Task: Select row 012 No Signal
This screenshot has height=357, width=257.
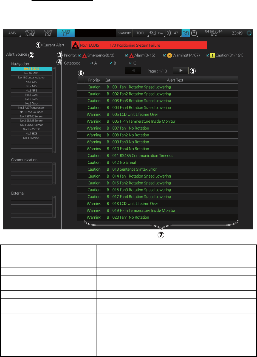Action: (x=158, y=162)
